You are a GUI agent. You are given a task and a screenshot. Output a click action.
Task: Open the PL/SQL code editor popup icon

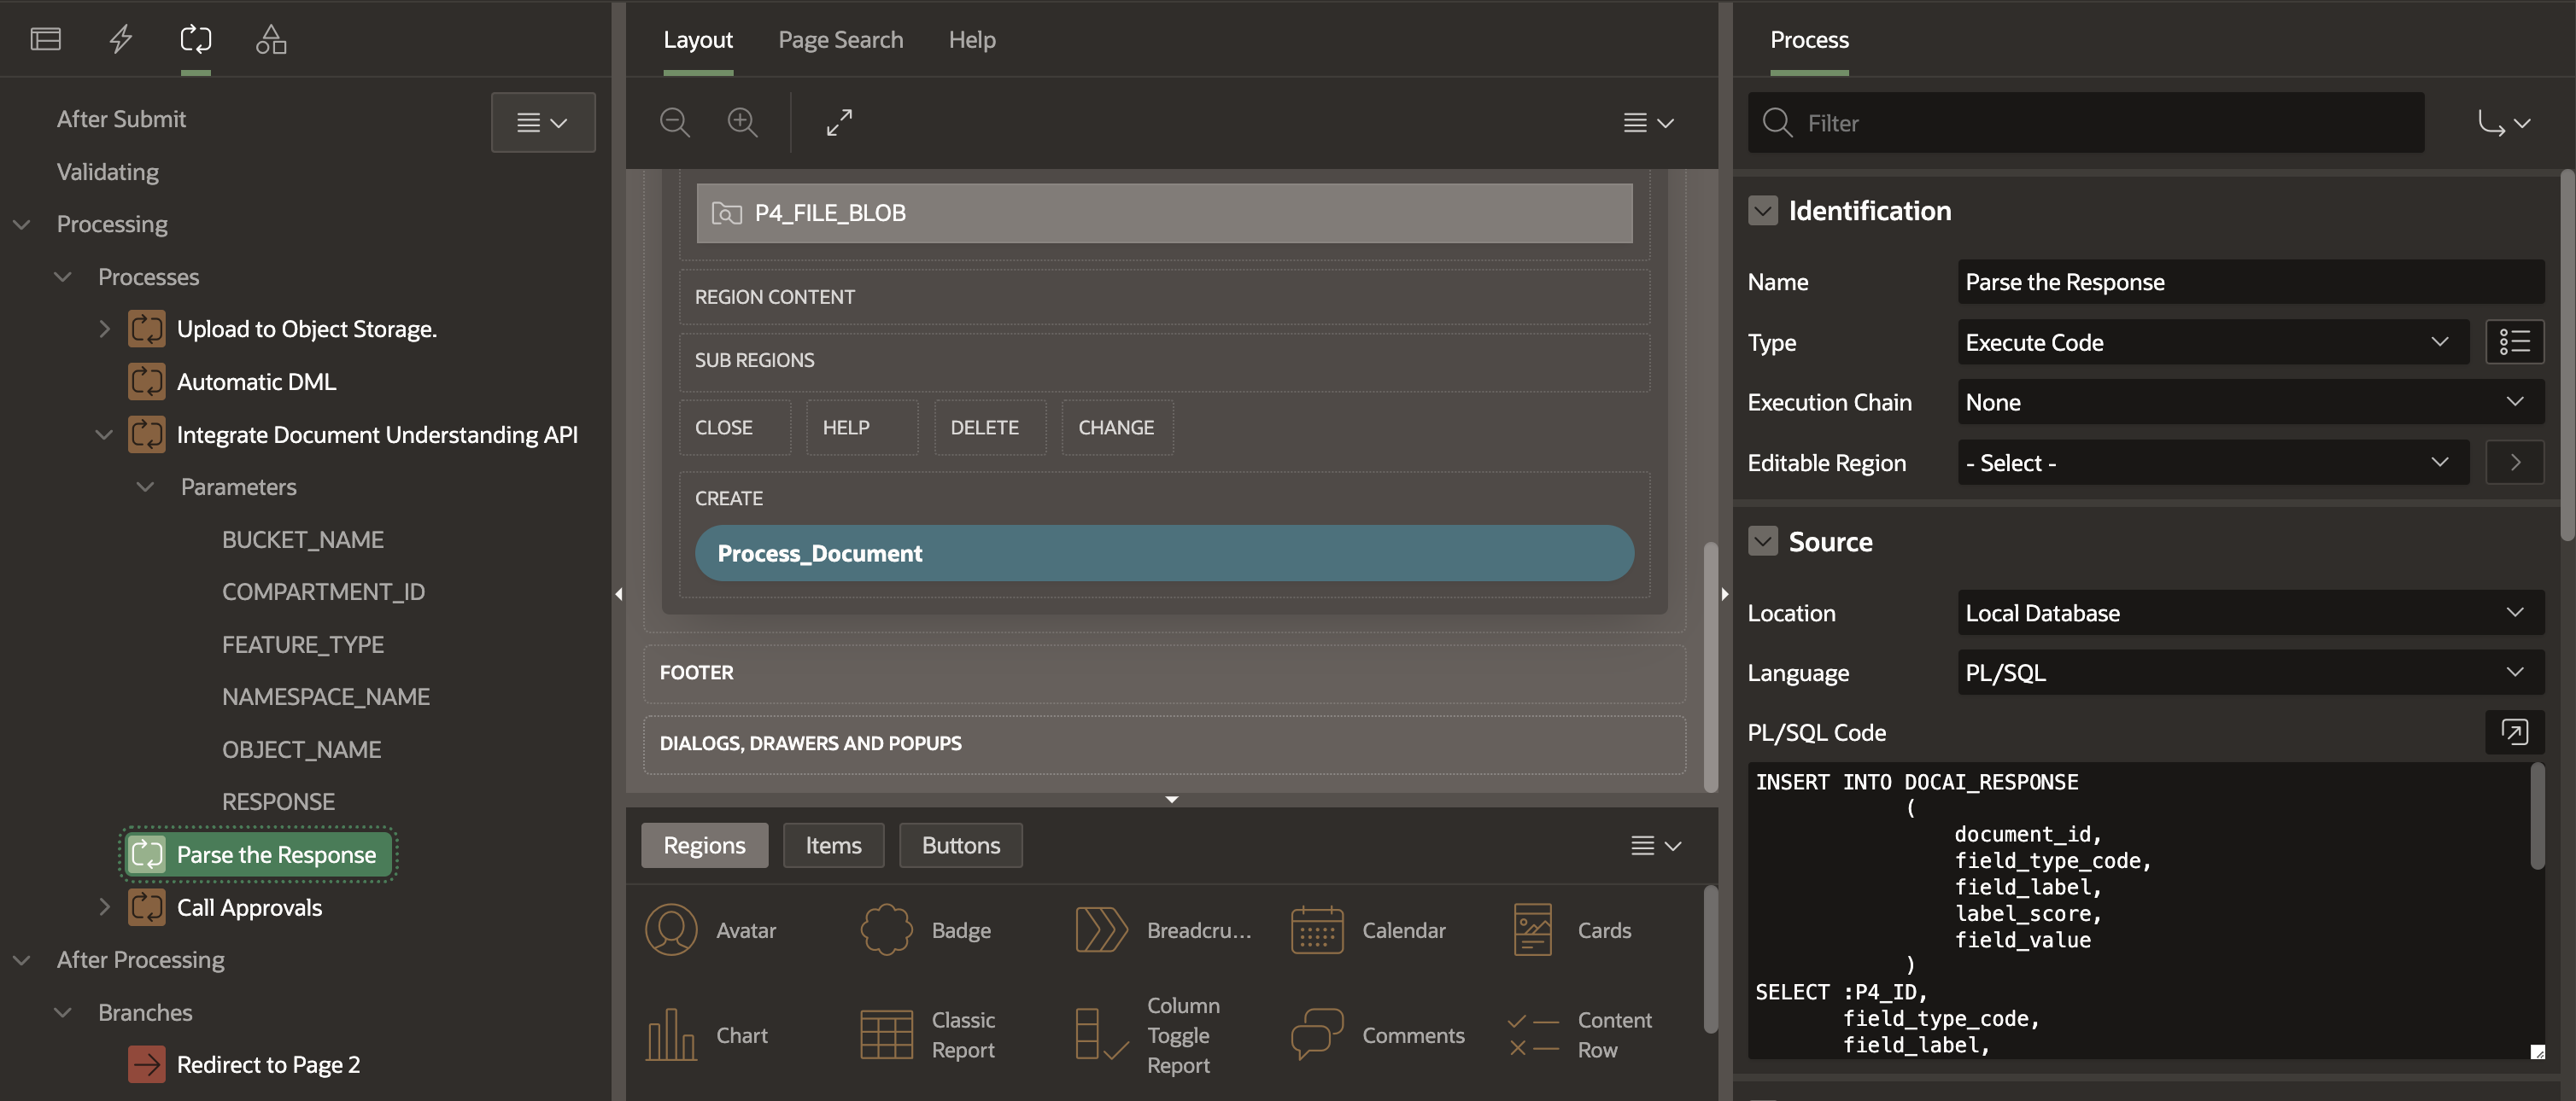pos(2514,731)
